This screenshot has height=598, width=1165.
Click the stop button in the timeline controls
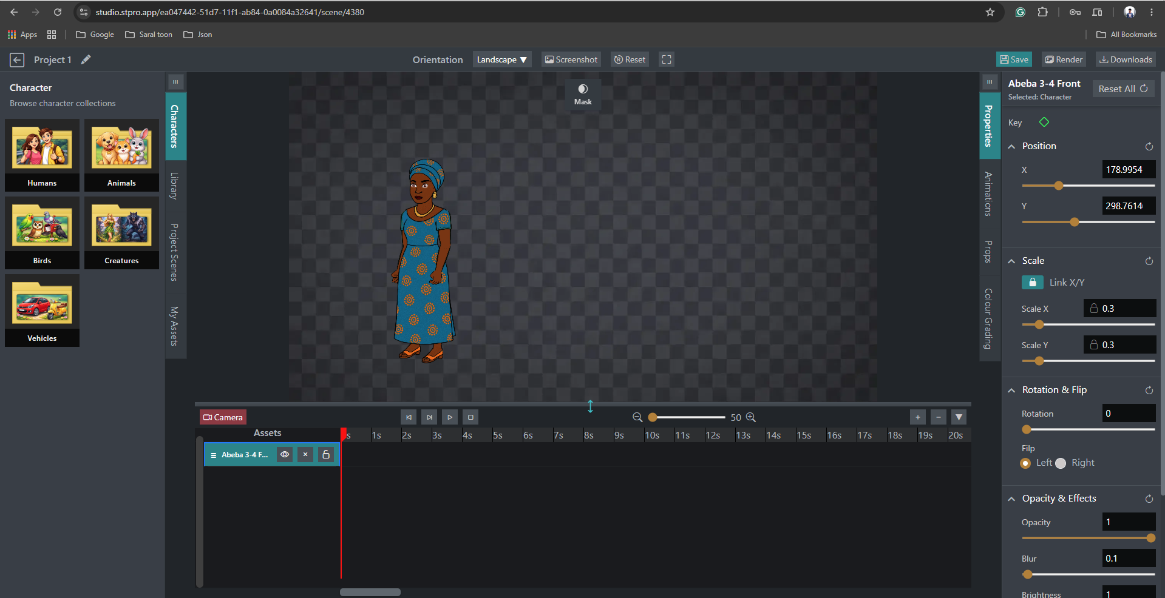pyautogui.click(x=470, y=417)
